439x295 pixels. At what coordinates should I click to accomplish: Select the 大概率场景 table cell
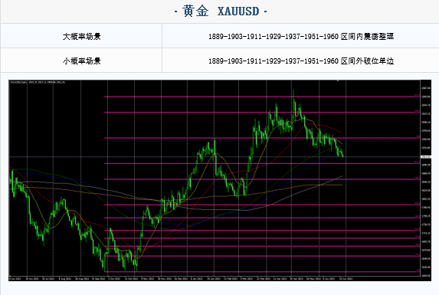click(81, 36)
